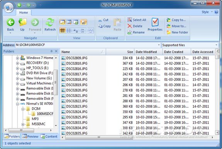Toggle the Folders pane view button
This screenshot has height=149, width=222.
point(62,22)
